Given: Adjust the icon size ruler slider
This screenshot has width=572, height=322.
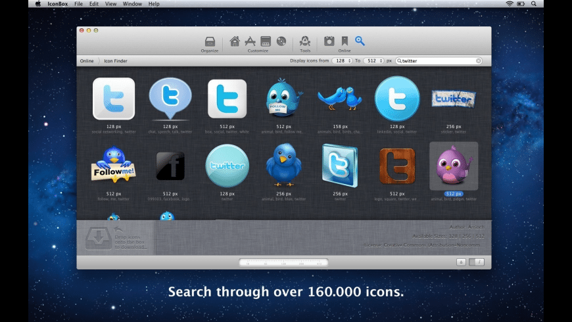Looking at the screenshot, I should pyautogui.click(x=283, y=262).
